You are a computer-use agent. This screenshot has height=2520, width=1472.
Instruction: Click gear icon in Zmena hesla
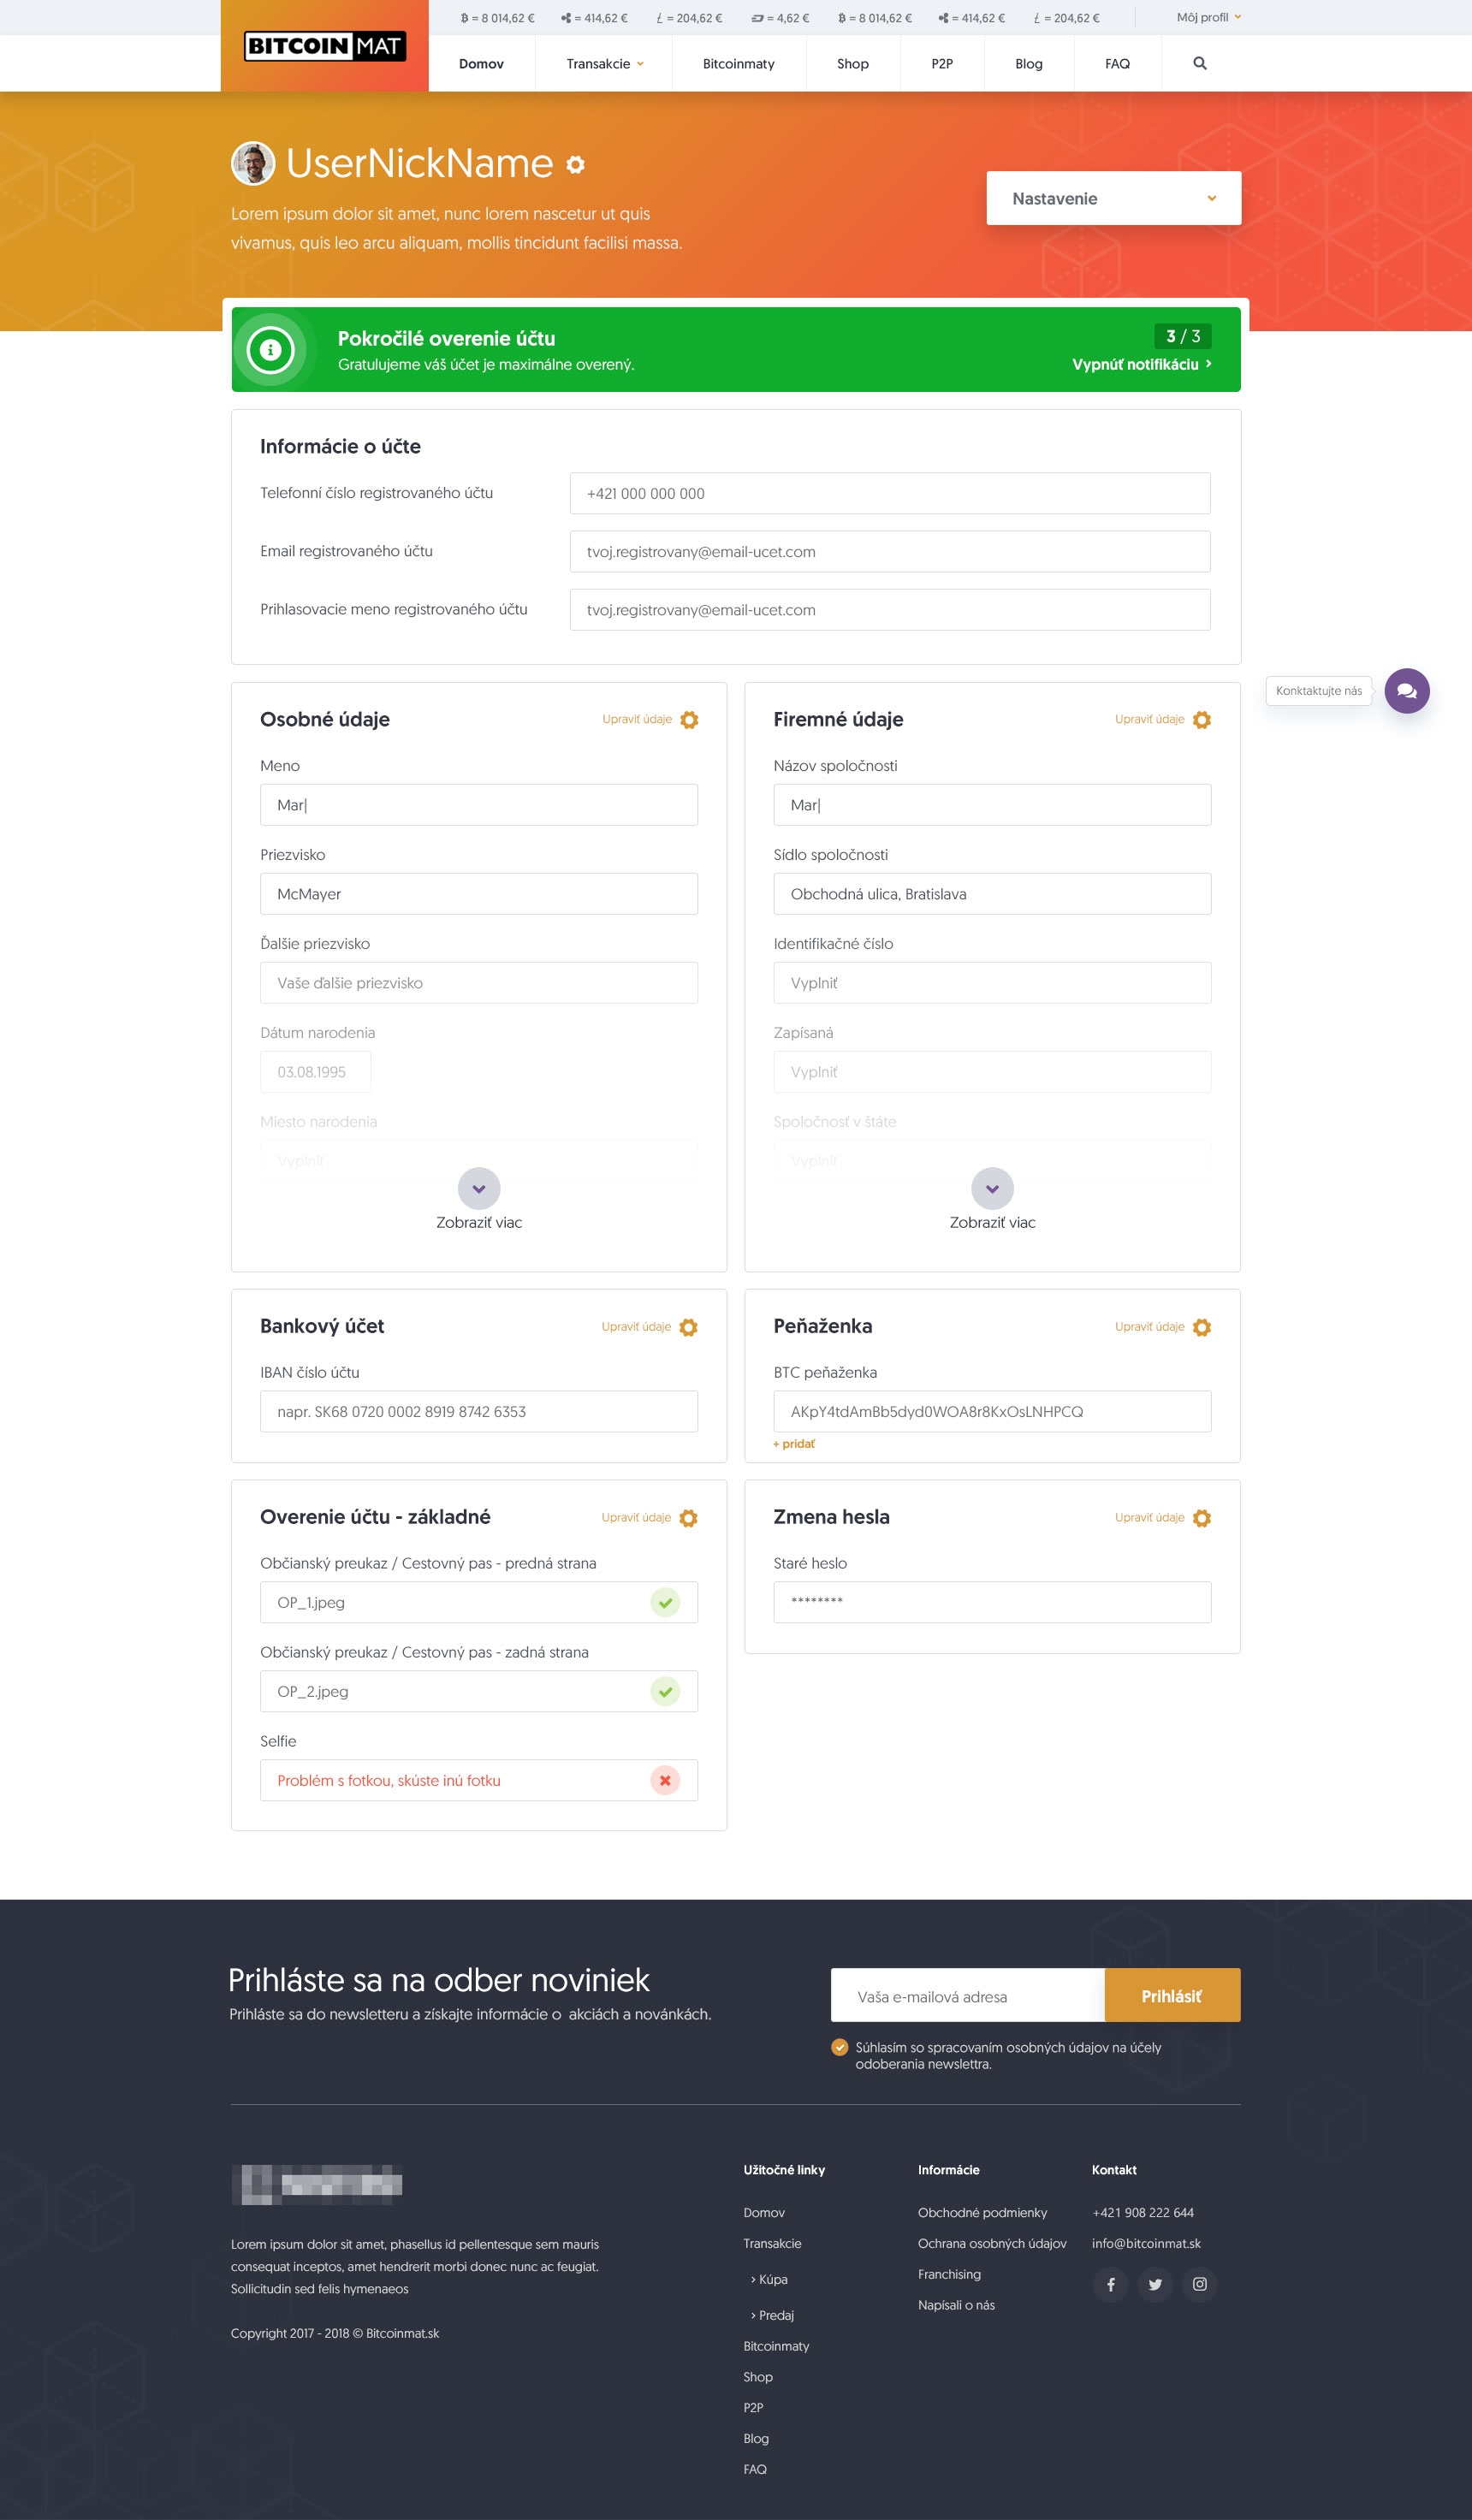(1202, 1518)
